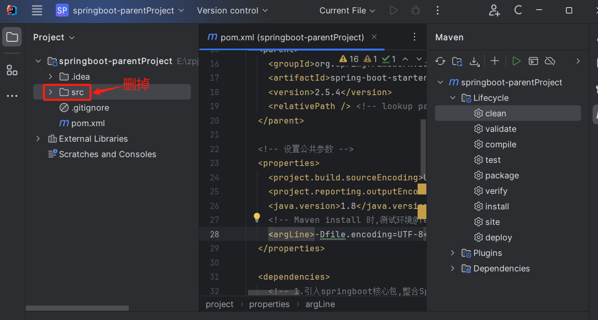598x320 pixels.
Task: Click Download Sources icon in Maven panel
Action: 474,61
